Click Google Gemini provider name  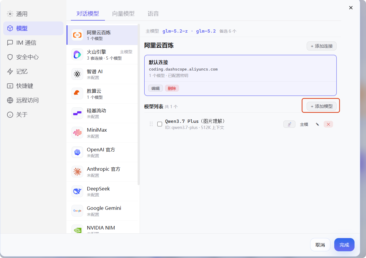[x=104, y=208]
